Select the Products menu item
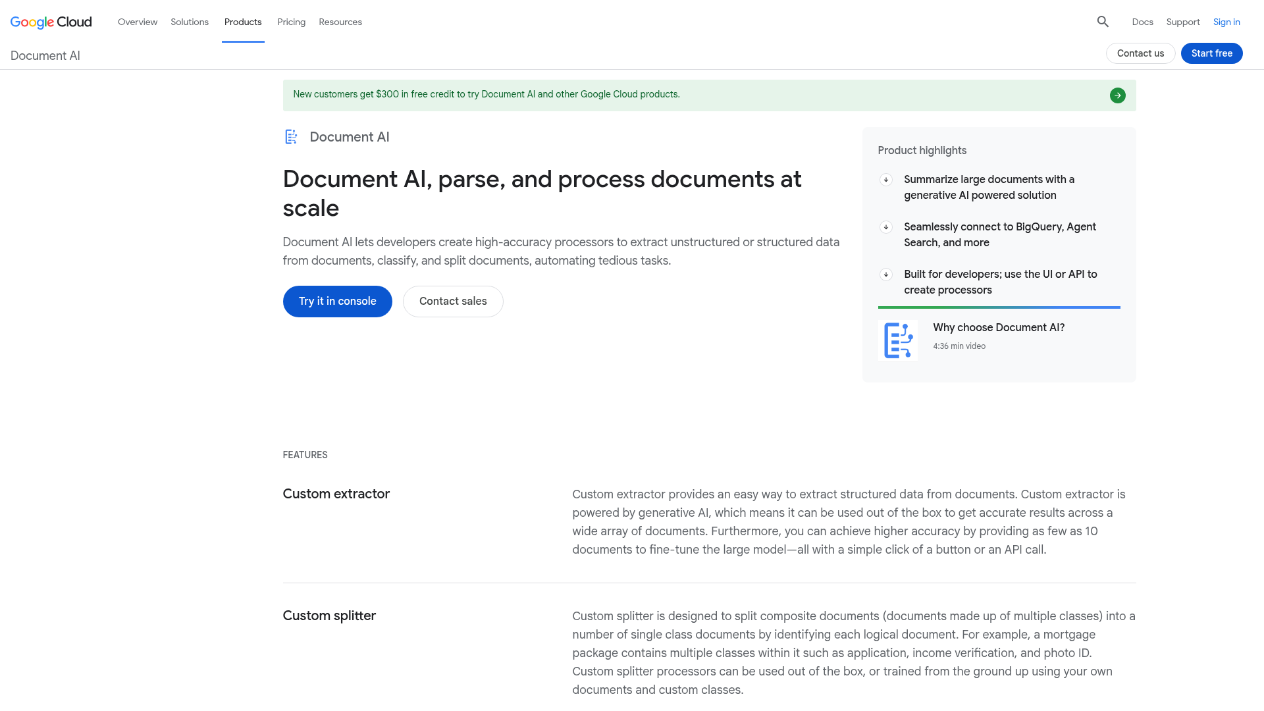The height and width of the screenshot is (711, 1264). pos(243,22)
